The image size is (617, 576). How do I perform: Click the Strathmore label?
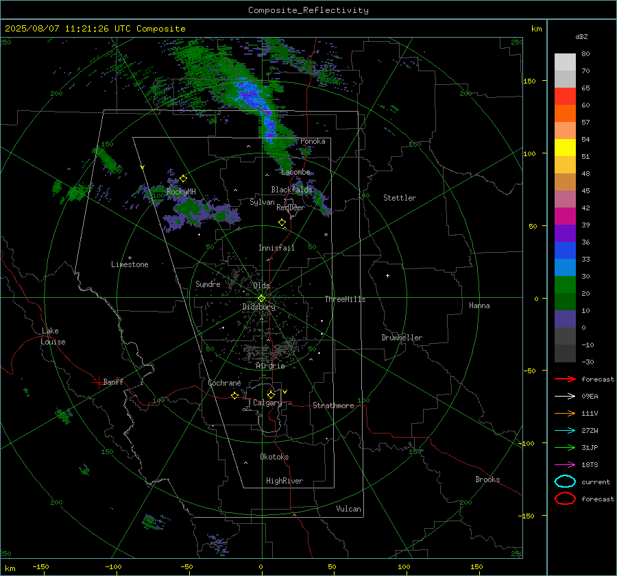[x=333, y=405]
